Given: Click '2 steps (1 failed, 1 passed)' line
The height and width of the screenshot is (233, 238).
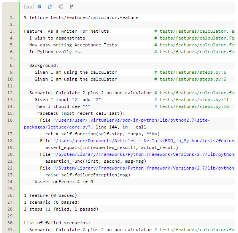Looking at the screenshot, I should coord(61,209).
